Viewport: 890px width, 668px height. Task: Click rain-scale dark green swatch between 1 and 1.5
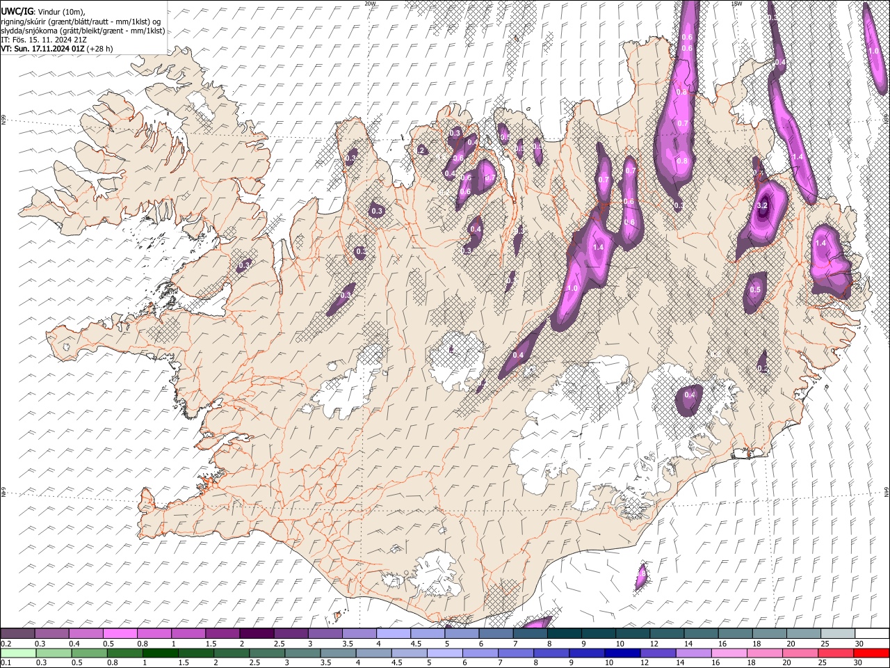coord(161,653)
